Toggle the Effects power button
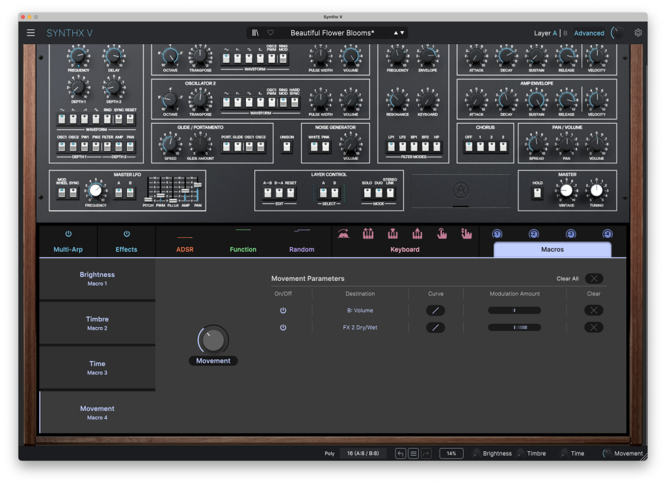The image size is (666, 485). [127, 234]
